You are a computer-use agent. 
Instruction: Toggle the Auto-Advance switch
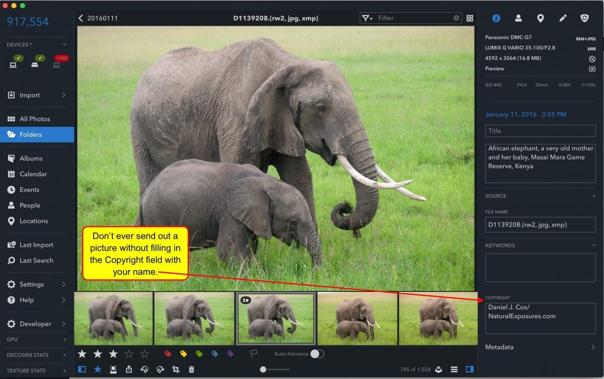(x=317, y=354)
